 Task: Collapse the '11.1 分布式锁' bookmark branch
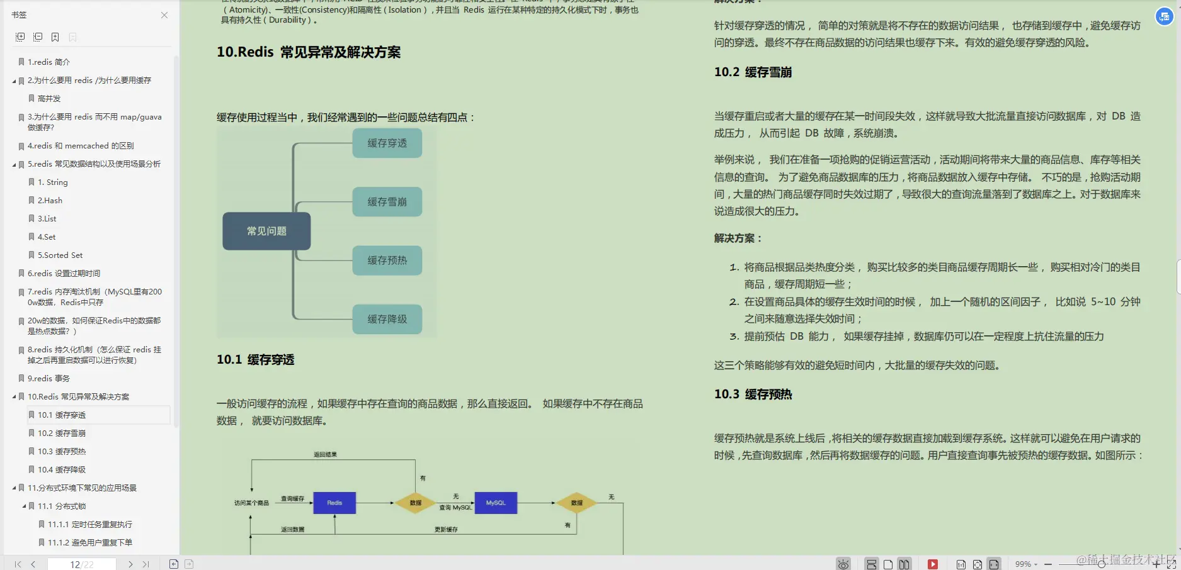tap(25, 505)
